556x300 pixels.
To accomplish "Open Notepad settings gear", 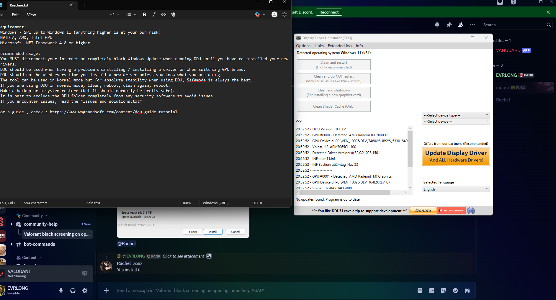I will [284, 14].
